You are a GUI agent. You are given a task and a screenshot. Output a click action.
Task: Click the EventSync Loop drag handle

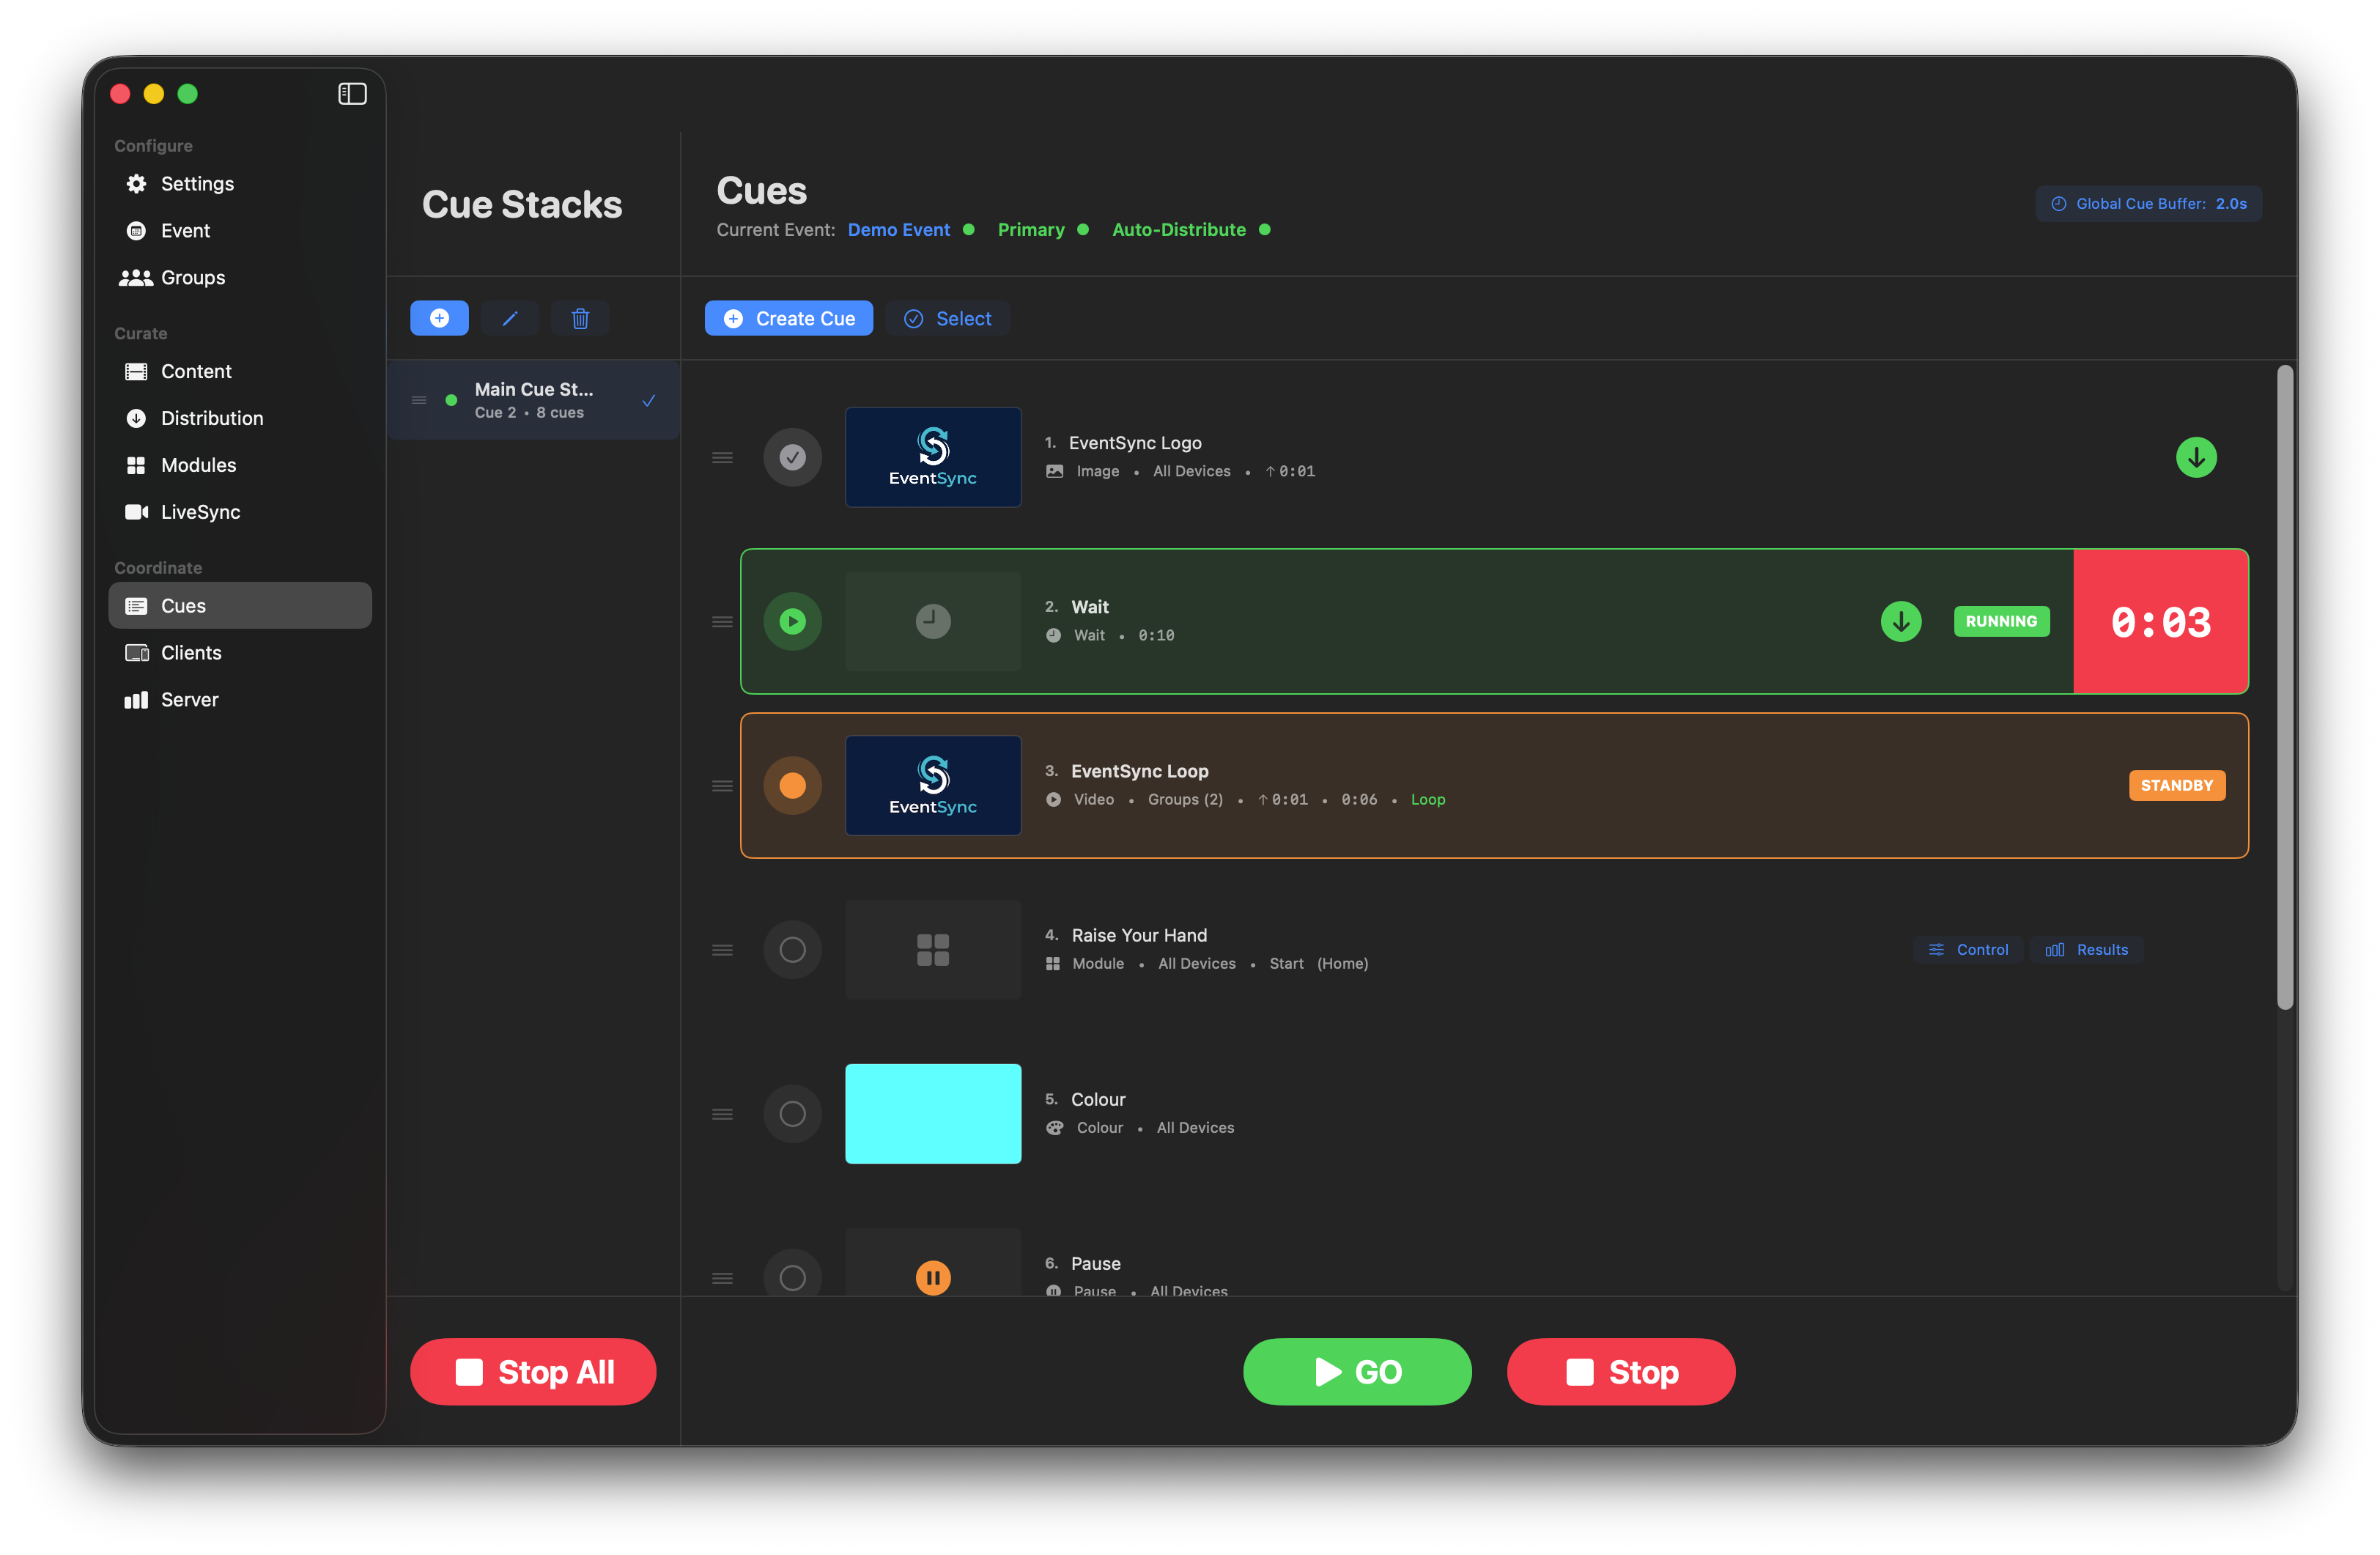click(x=722, y=786)
